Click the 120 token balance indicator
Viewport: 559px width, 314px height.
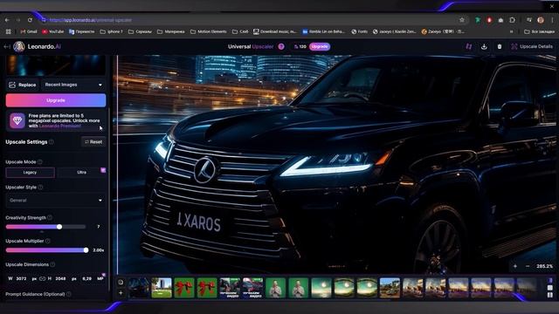point(300,46)
